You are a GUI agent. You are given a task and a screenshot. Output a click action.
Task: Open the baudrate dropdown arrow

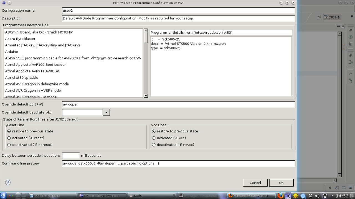(106, 112)
